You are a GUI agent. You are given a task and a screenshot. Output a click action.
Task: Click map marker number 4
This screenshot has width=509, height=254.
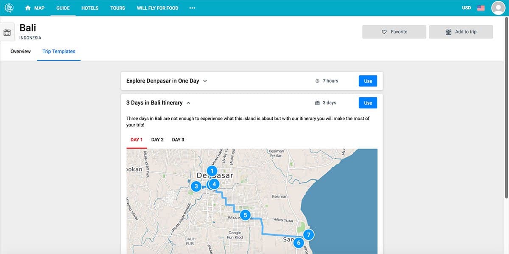[215, 184]
